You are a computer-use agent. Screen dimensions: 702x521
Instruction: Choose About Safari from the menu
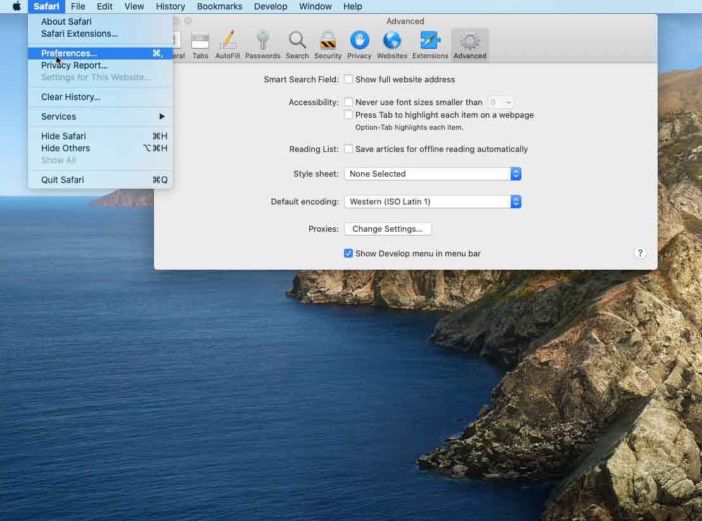tap(100, 22)
